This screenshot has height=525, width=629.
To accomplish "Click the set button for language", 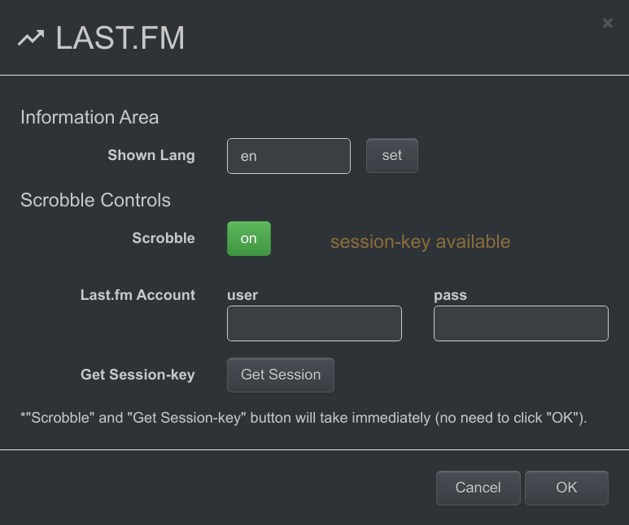I will coord(392,155).
